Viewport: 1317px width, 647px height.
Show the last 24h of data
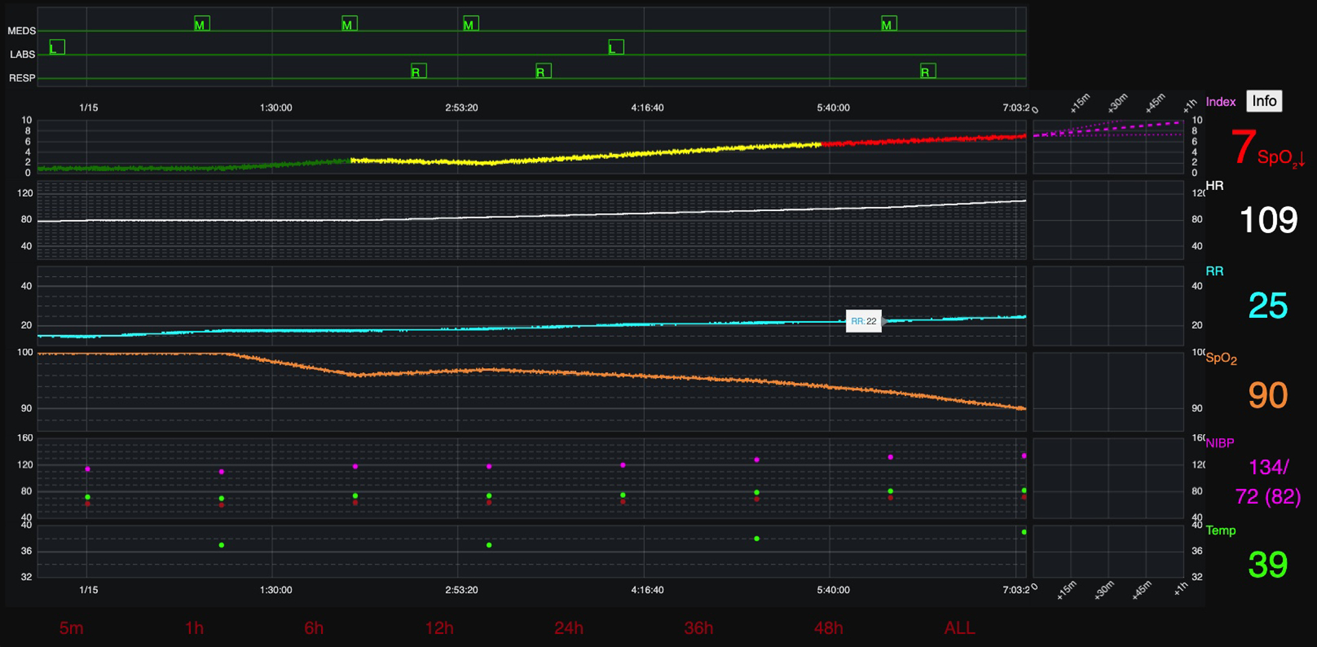click(569, 628)
